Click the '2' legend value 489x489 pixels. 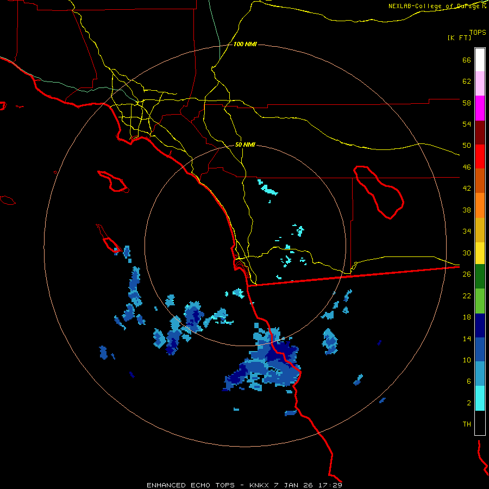[x=469, y=403]
